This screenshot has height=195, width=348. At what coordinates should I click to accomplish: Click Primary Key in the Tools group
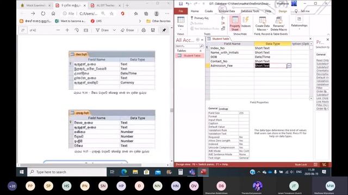(x=200, y=18)
